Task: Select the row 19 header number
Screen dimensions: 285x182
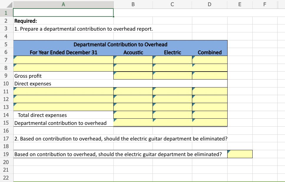Action: 6,154
